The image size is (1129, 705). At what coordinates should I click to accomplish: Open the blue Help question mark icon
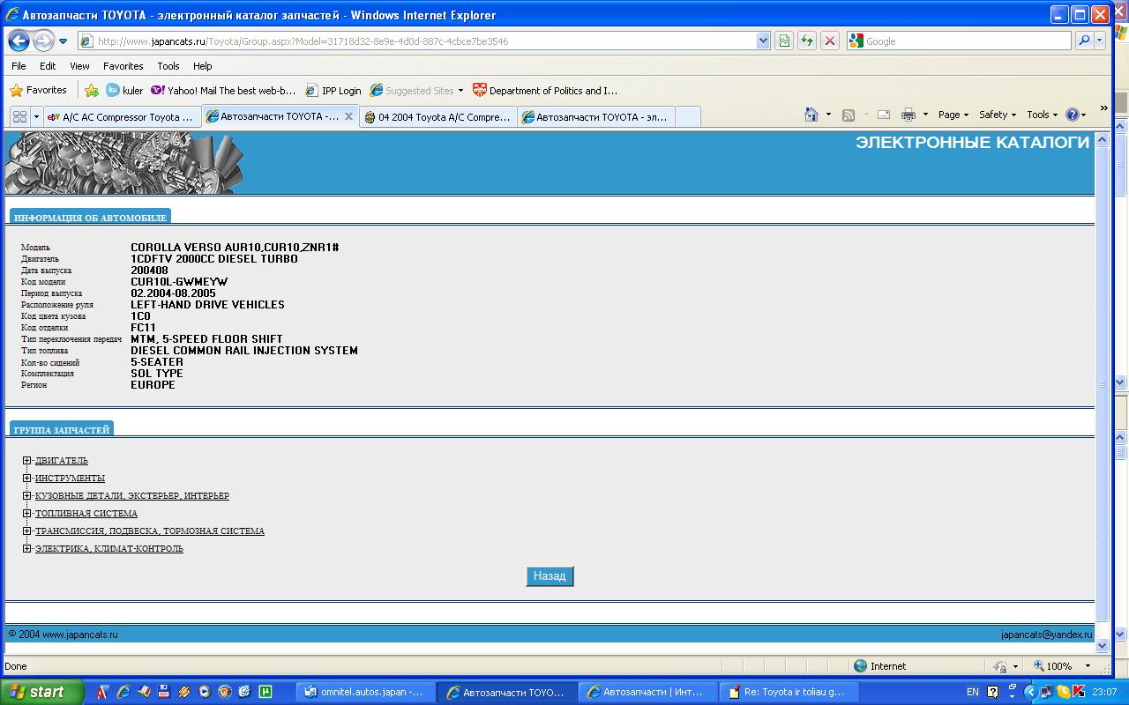tap(1076, 115)
